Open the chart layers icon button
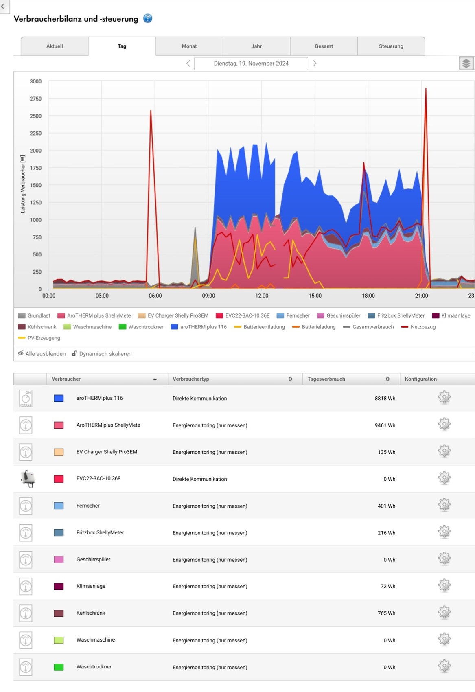The width and height of the screenshot is (475, 692). [466, 63]
